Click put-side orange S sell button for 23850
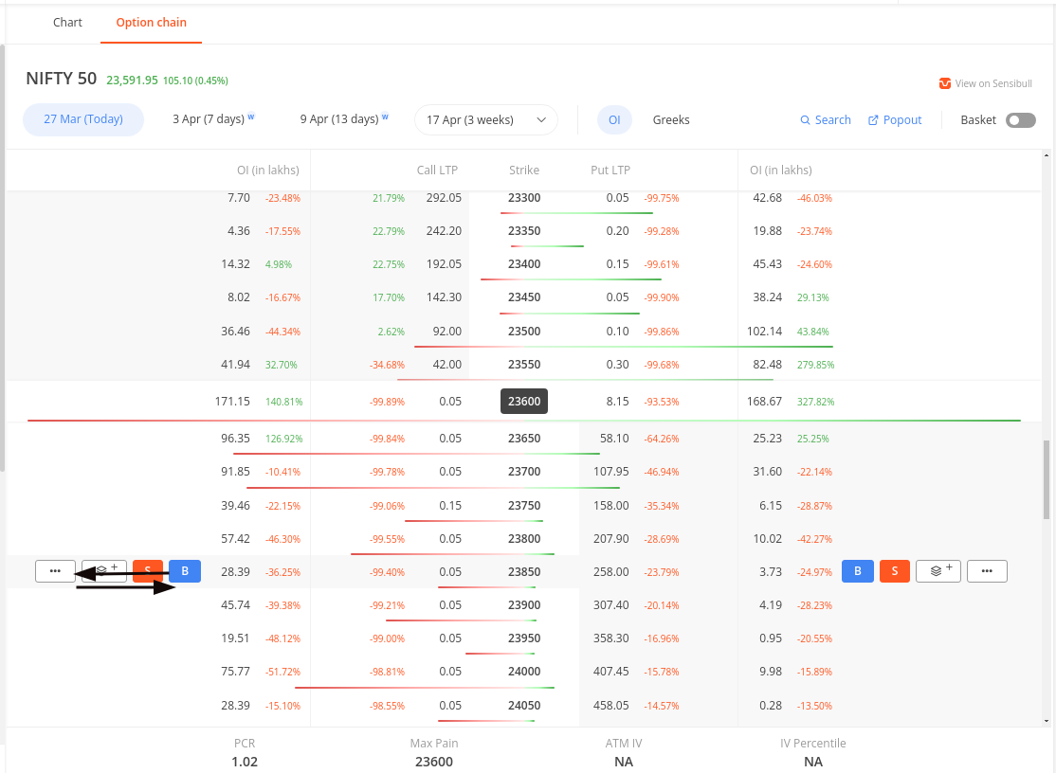The height and width of the screenshot is (773, 1056). click(894, 571)
